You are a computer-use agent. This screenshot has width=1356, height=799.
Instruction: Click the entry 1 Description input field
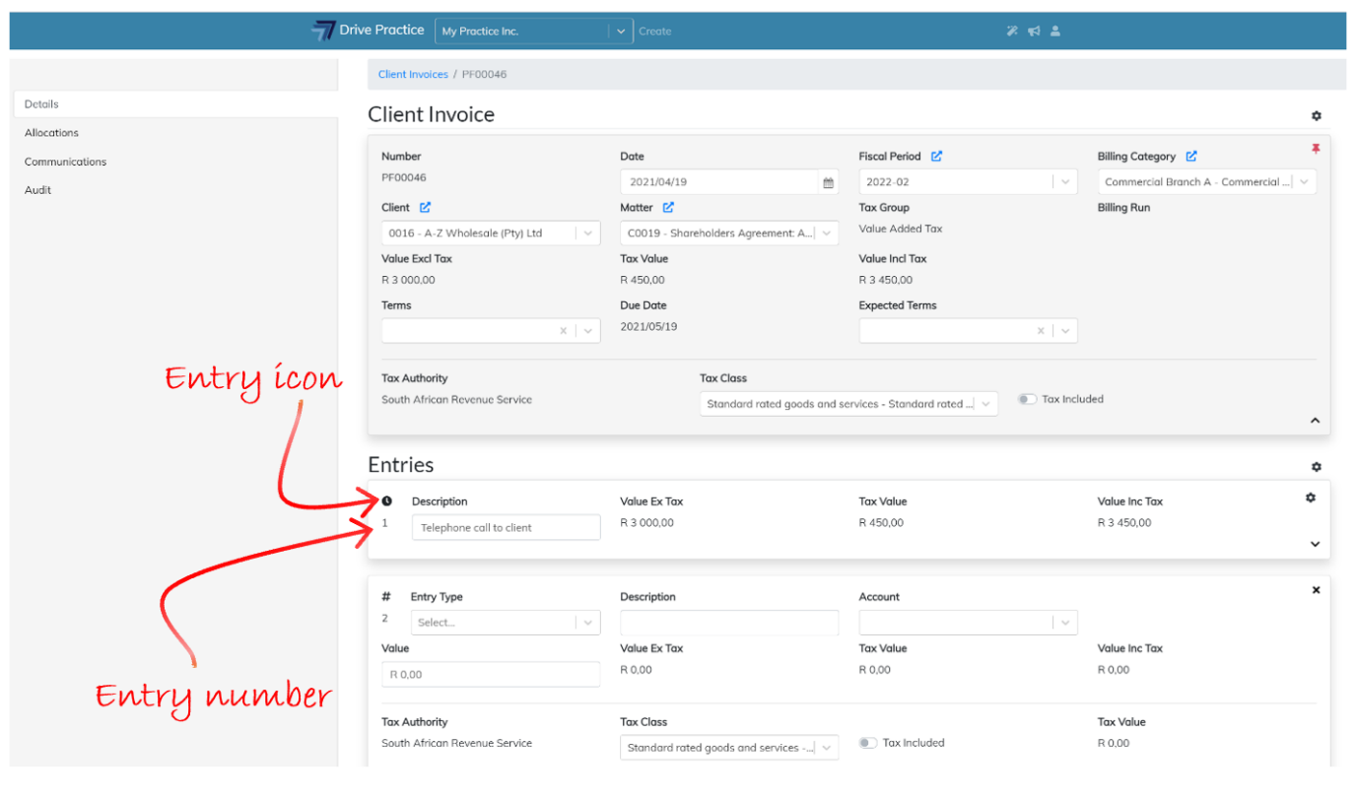[506, 528]
